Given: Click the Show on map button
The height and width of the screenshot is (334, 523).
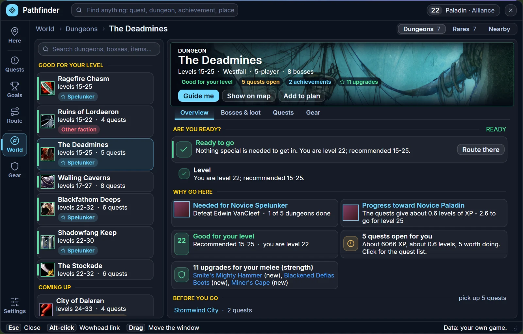Looking at the screenshot, I should (249, 96).
